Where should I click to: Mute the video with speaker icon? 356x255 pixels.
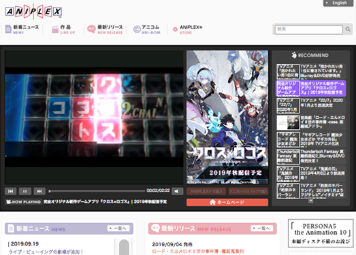pos(177,191)
